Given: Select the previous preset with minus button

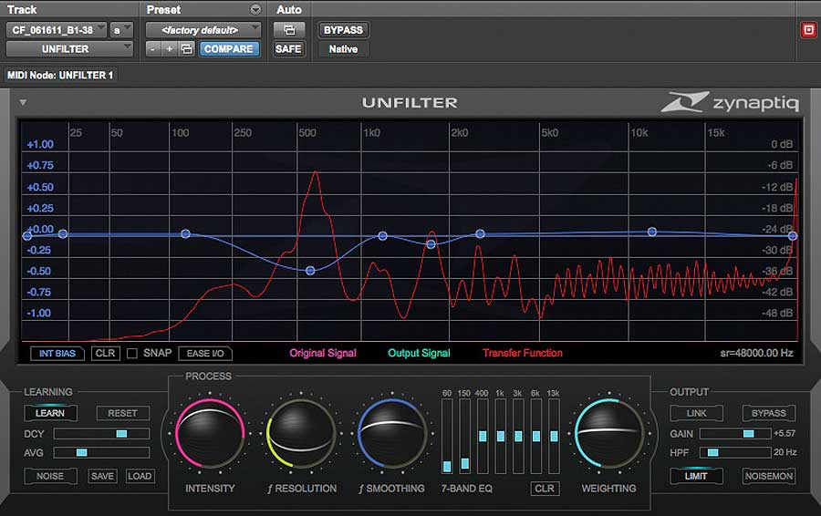Looking at the screenshot, I should [x=152, y=48].
